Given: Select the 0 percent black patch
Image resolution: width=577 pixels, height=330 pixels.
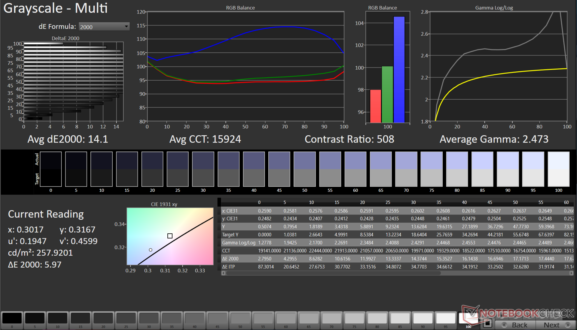Looking at the screenshot, I should (12, 318).
